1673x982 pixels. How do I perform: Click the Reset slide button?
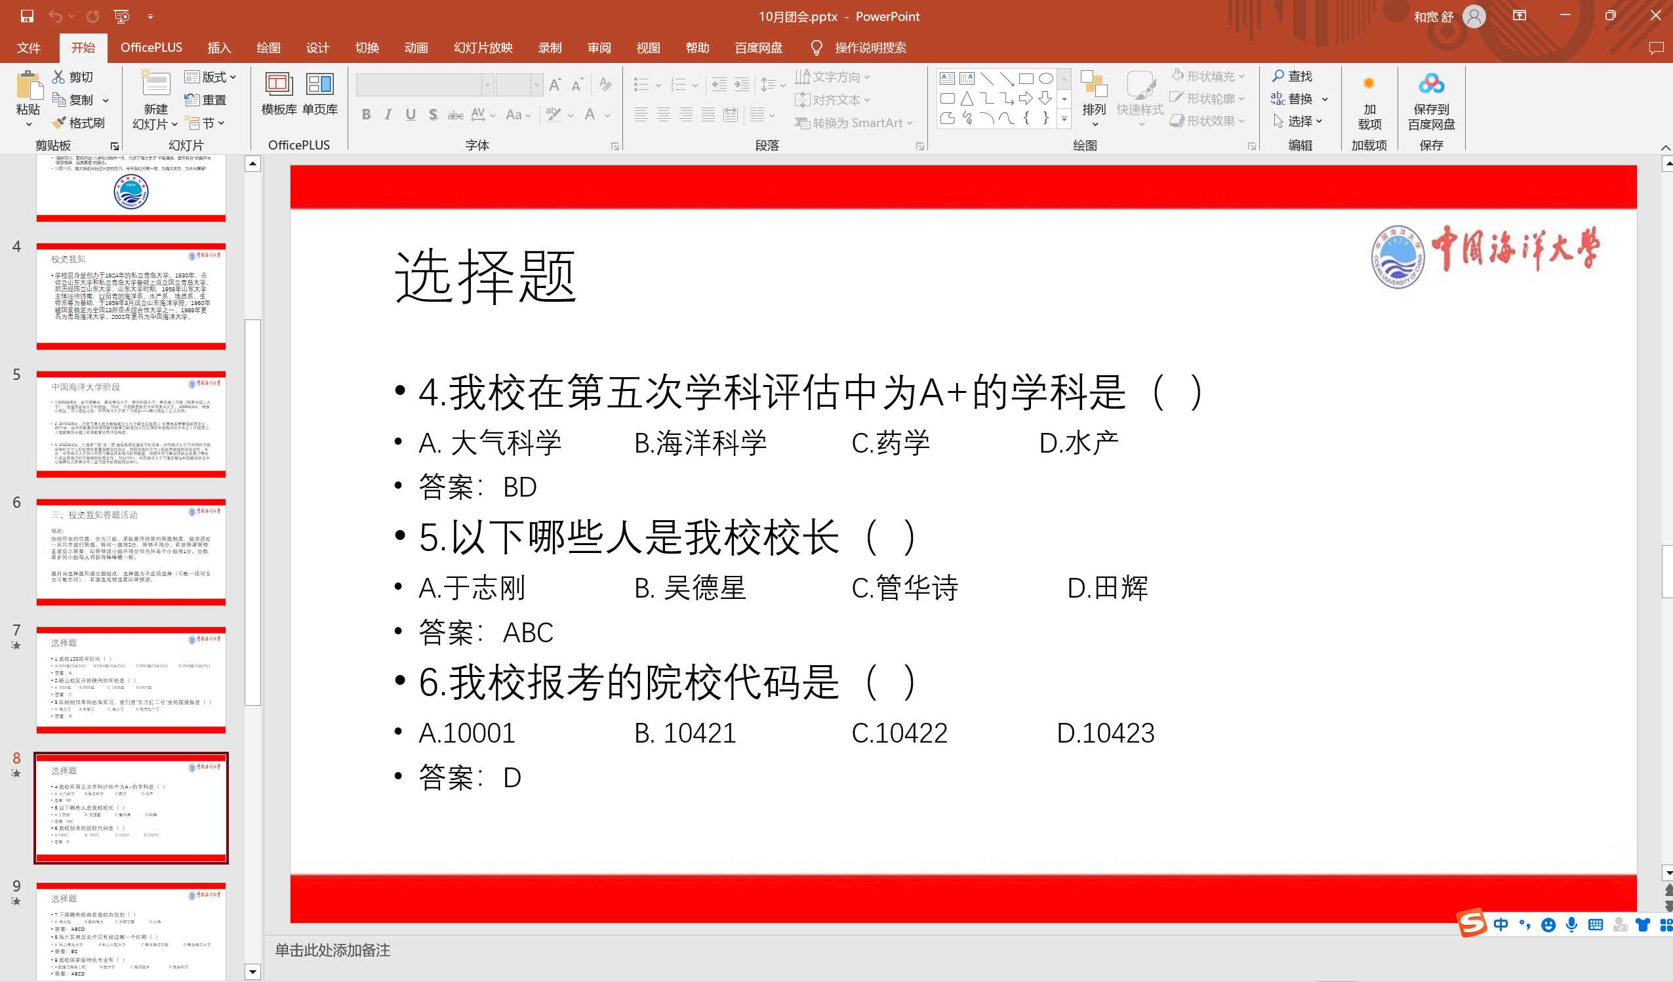(x=206, y=100)
